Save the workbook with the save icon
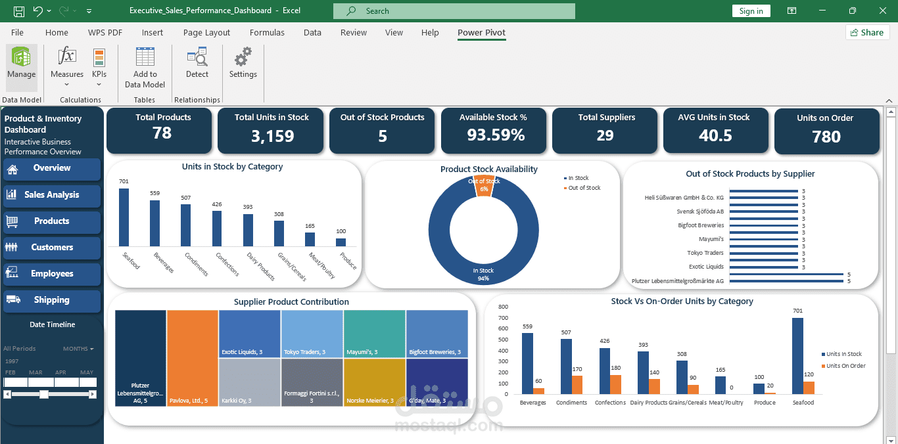Image resolution: width=898 pixels, height=444 pixels. click(x=19, y=11)
